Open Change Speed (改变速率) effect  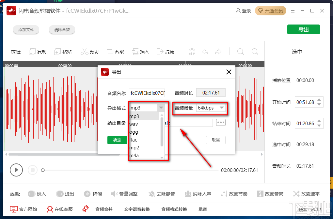coord(307,194)
